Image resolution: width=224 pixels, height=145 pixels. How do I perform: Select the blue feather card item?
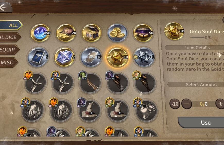[38, 57]
